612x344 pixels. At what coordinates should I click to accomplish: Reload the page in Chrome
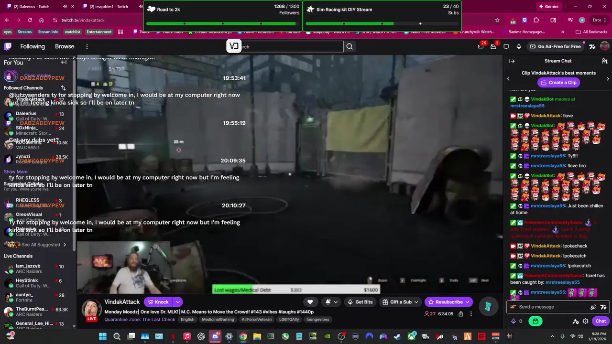[30, 20]
